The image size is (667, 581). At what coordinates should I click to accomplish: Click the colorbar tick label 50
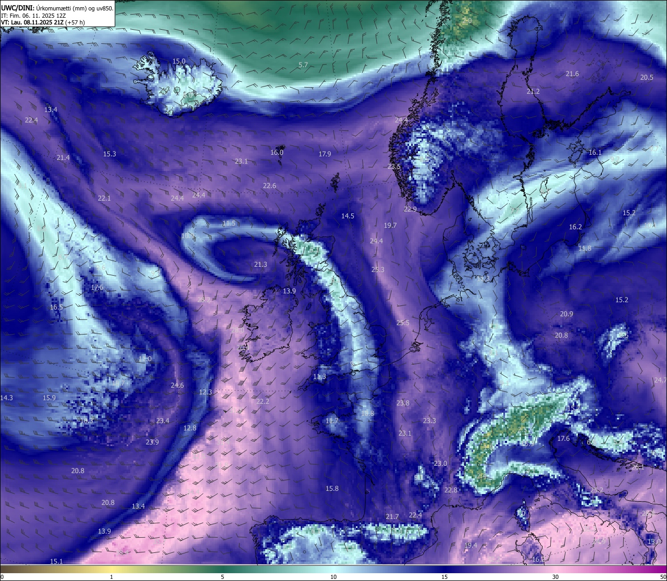pos(663,577)
